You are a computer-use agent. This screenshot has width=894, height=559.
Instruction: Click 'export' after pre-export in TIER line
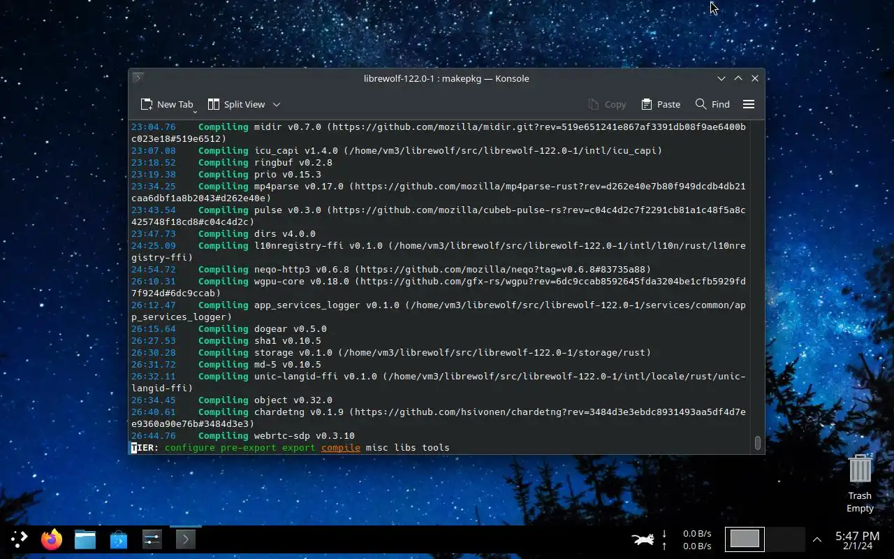tap(299, 447)
